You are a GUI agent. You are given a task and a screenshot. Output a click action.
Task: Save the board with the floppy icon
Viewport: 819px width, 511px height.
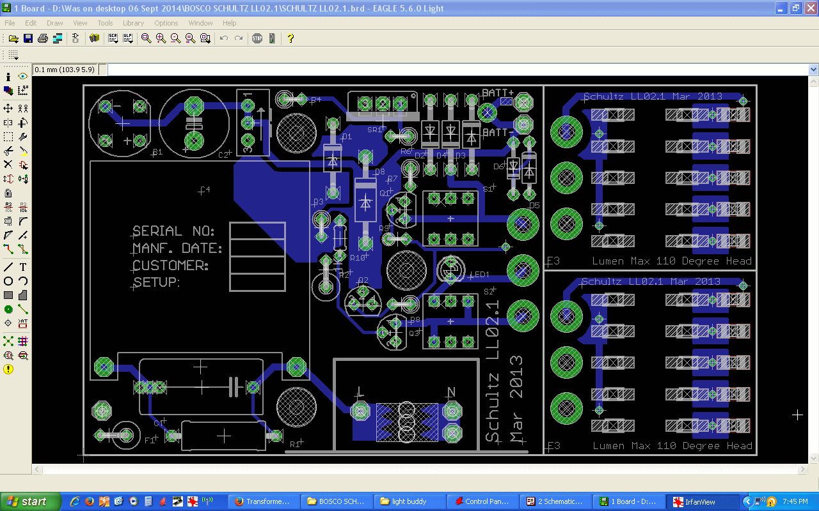click(28, 38)
